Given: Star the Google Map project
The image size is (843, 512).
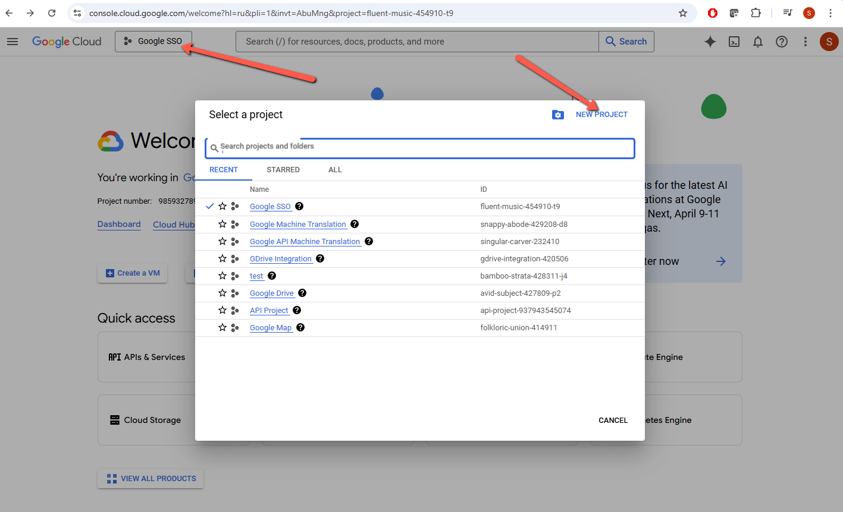Looking at the screenshot, I should click(222, 327).
